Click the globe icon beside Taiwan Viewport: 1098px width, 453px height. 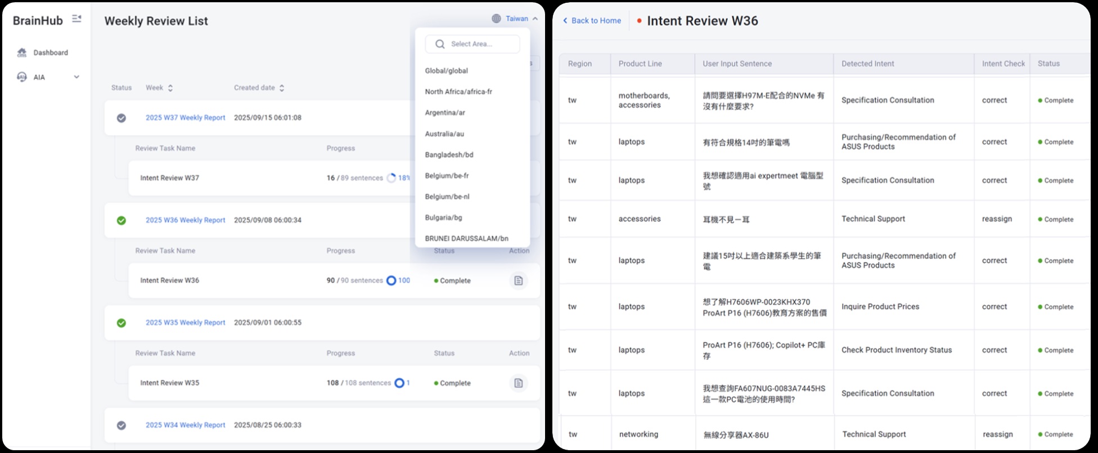[496, 19]
